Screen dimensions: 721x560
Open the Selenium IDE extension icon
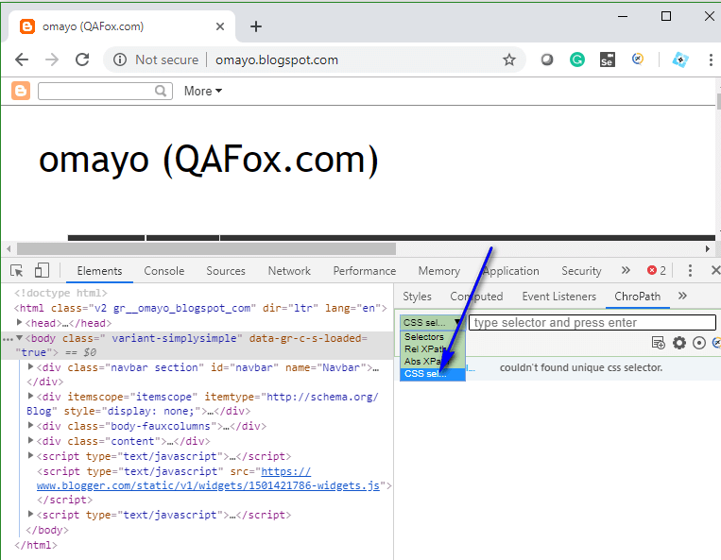[x=608, y=59]
